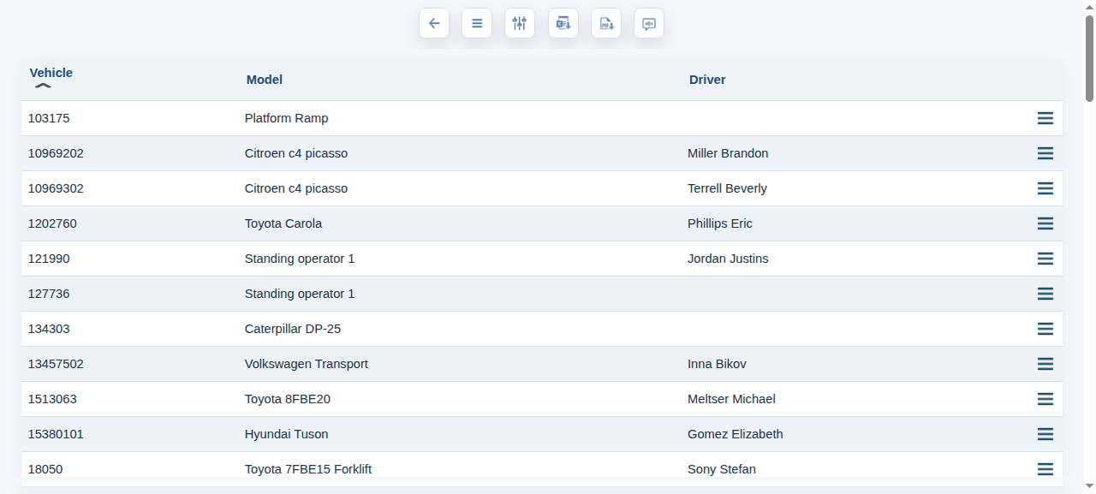
Task: Select vehicle number 134303
Action: coord(49,329)
